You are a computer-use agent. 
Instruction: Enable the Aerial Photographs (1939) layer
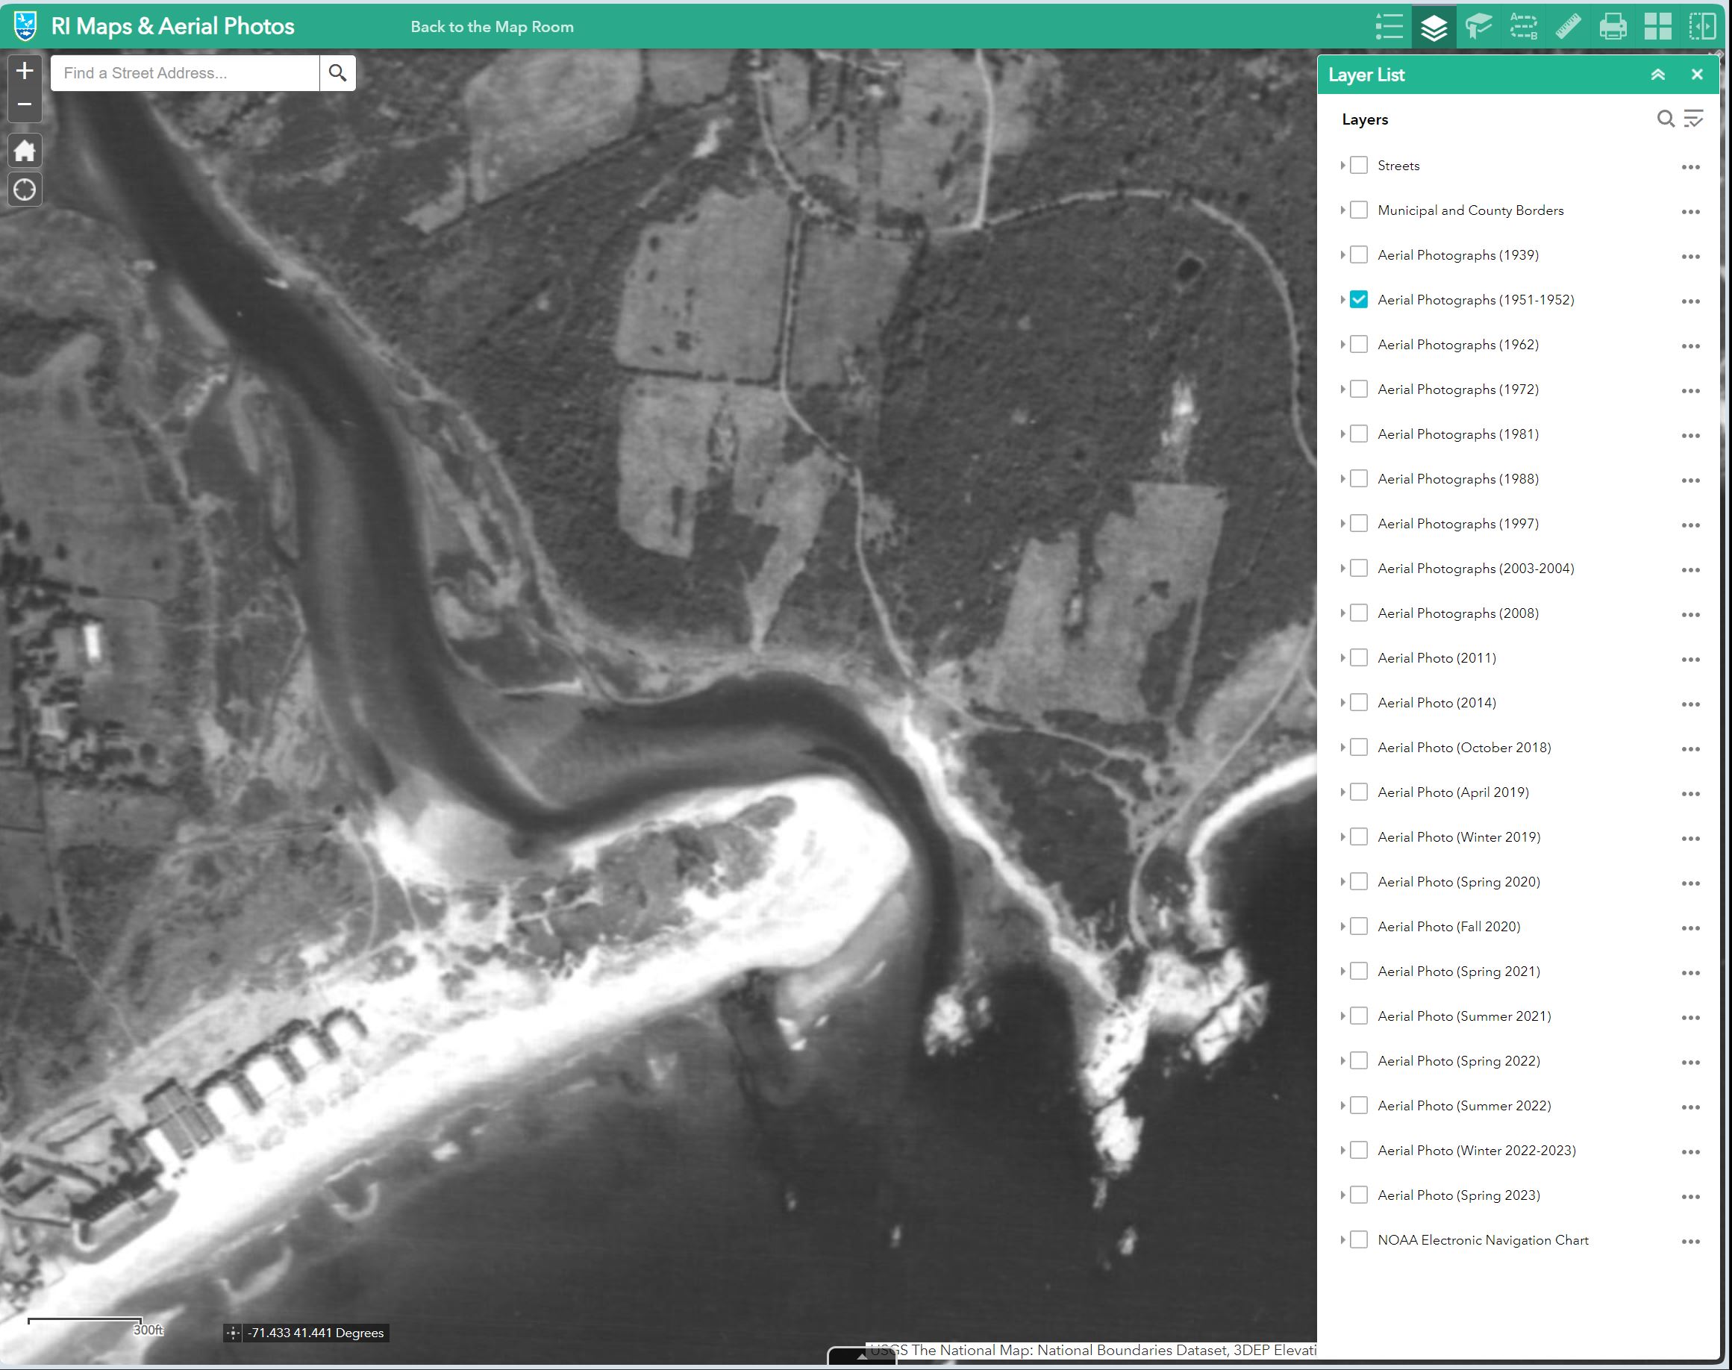(1358, 255)
